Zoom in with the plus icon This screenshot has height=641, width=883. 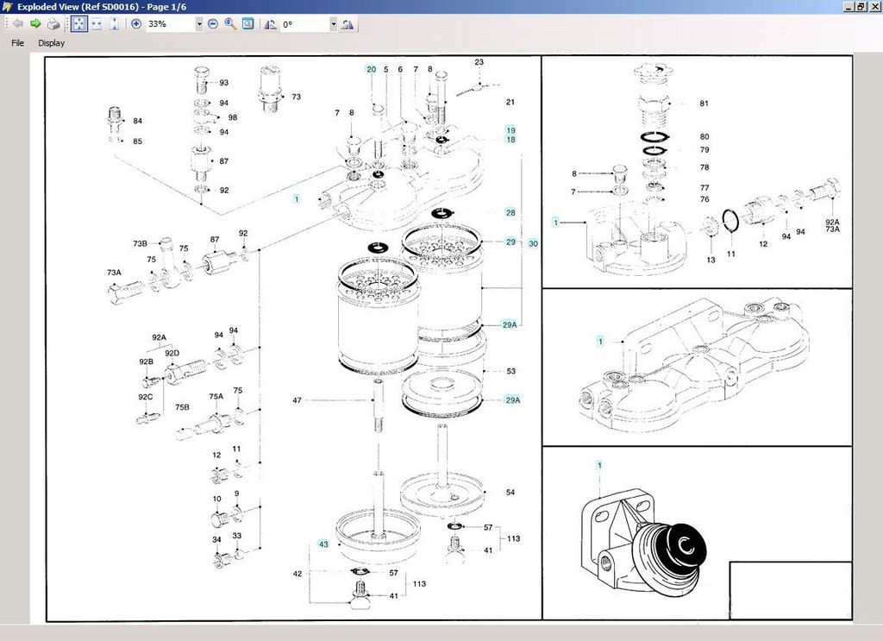136,24
